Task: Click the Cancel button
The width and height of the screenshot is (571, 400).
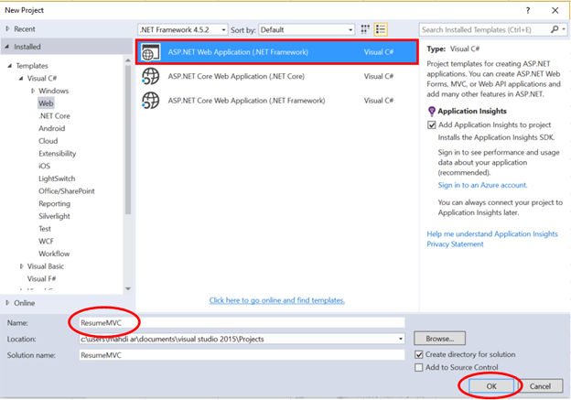Action: pyautogui.click(x=540, y=386)
